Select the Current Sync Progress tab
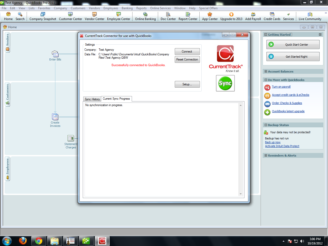 tap(116, 99)
